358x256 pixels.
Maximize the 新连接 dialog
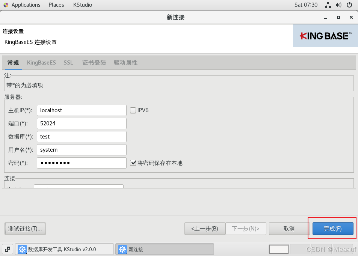click(x=338, y=17)
